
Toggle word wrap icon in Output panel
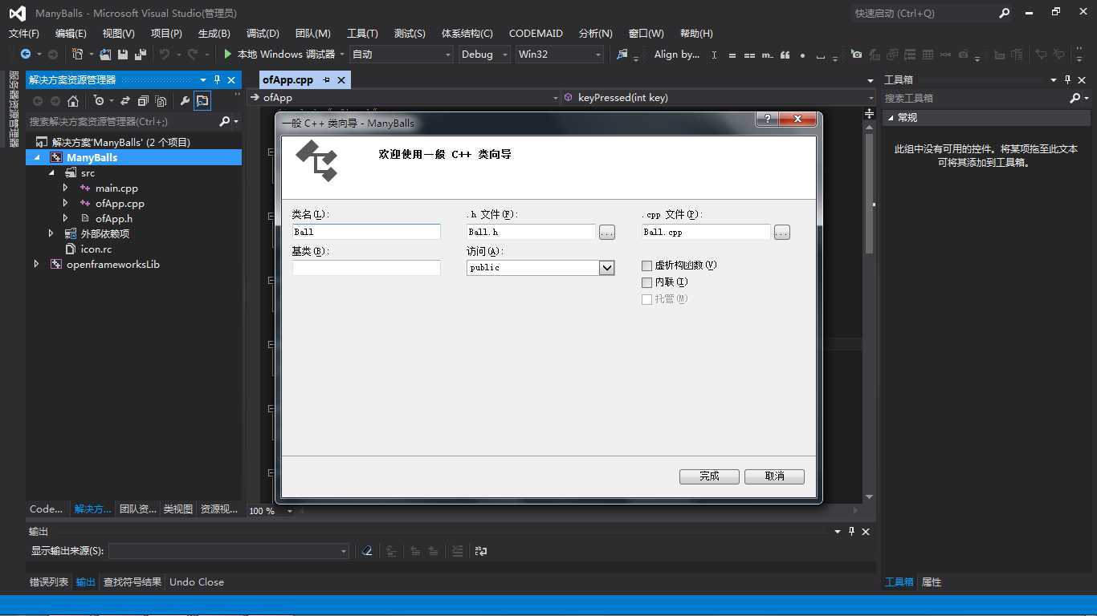click(x=481, y=551)
